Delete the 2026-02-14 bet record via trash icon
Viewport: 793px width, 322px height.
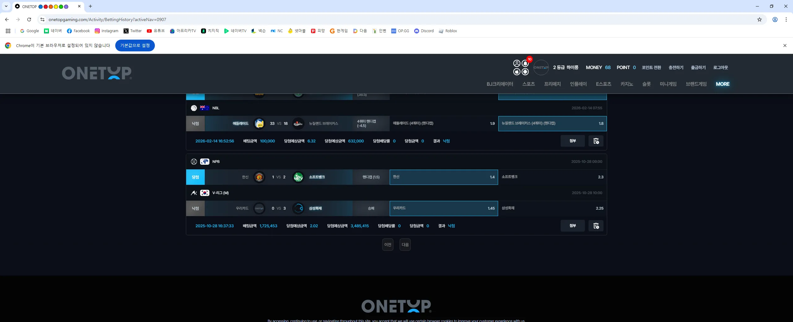596,141
